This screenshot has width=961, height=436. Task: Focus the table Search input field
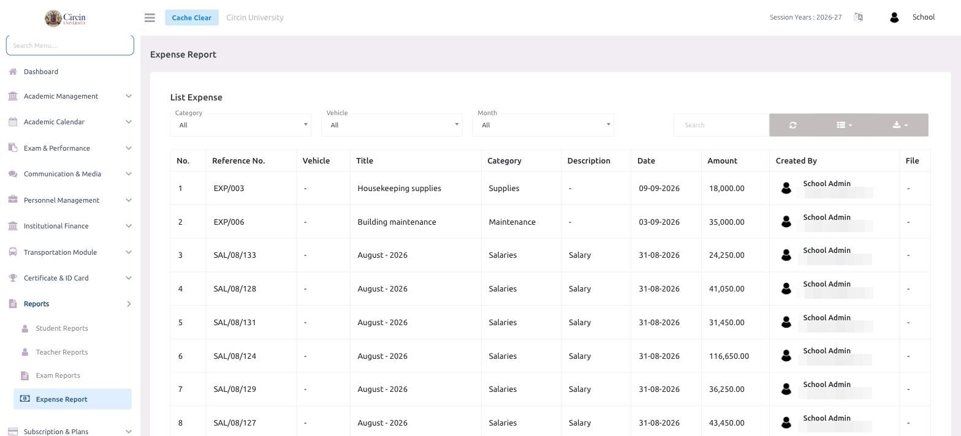point(721,125)
